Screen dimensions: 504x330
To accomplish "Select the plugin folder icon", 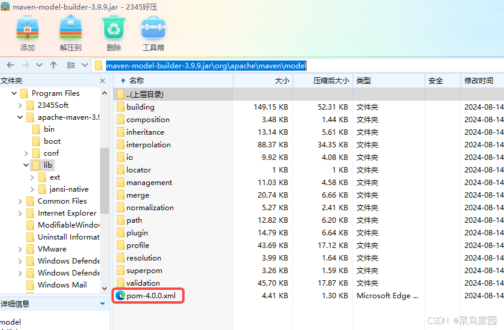I will coord(120,232).
